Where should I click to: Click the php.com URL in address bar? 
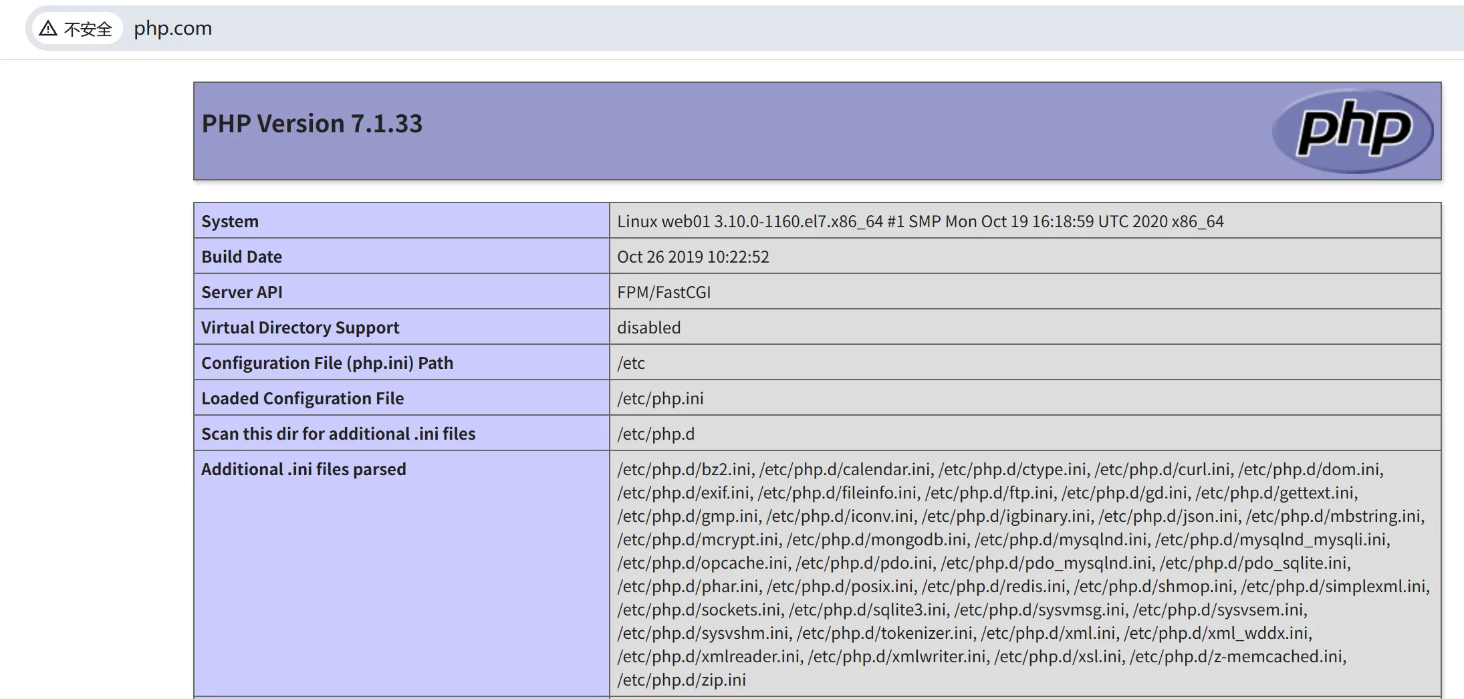[172, 28]
